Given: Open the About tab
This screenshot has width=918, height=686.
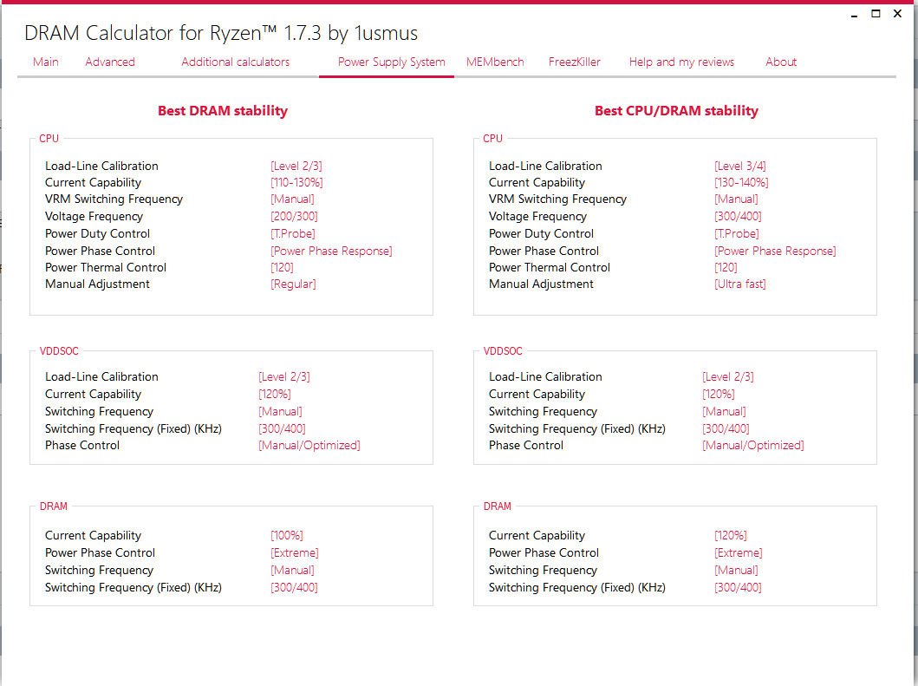Looking at the screenshot, I should (781, 62).
